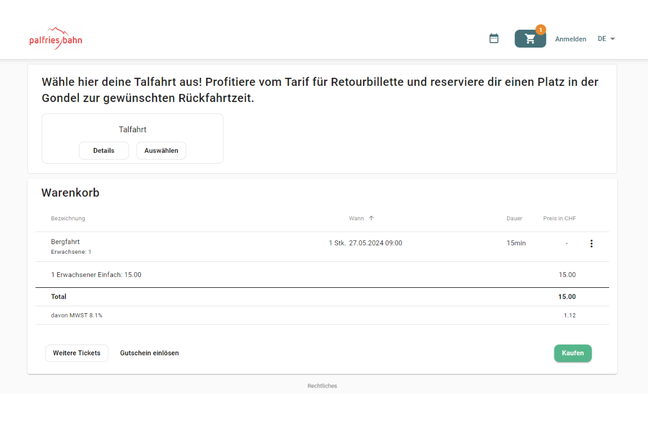The height and width of the screenshot is (432, 648).
Task: Click Weitere Tickets button
Action: tap(77, 353)
